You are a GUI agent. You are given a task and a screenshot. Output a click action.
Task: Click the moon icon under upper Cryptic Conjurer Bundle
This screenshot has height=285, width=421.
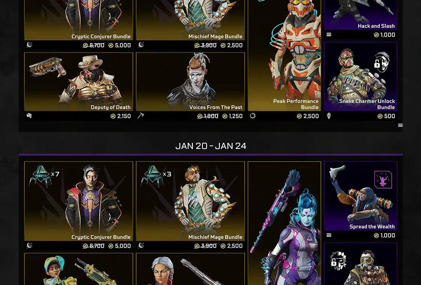click(29, 45)
